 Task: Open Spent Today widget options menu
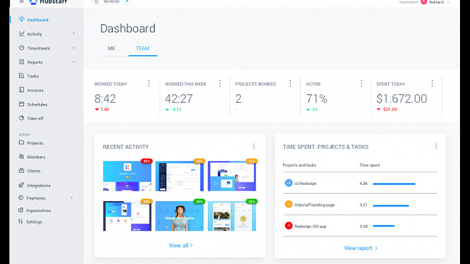pos(432,83)
